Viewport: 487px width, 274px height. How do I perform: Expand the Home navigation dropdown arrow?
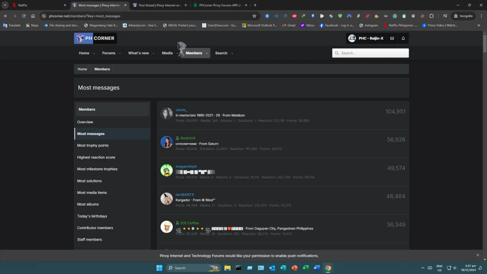point(94,53)
